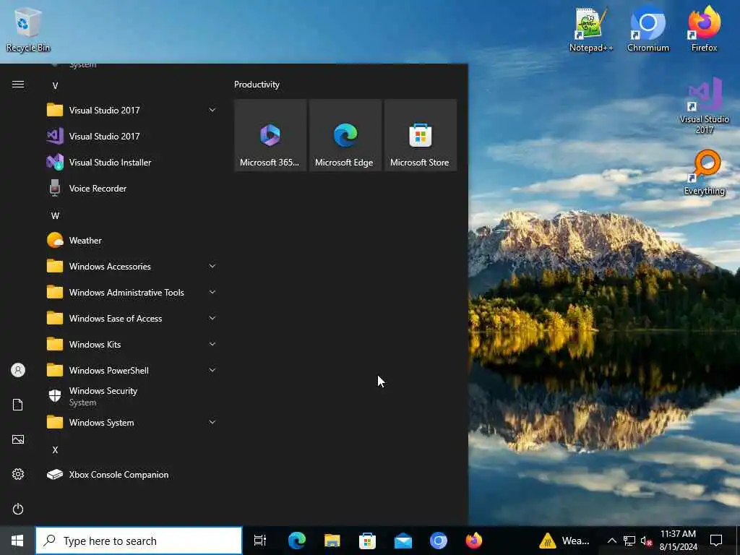
Task: Open the Microsoft 365 tile
Action: 270,135
